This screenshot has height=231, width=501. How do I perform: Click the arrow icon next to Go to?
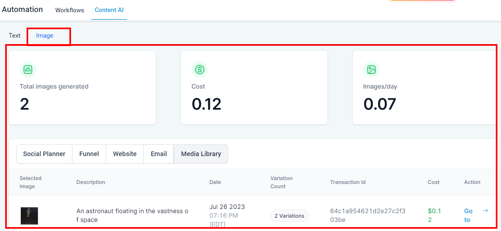pyautogui.click(x=485, y=211)
